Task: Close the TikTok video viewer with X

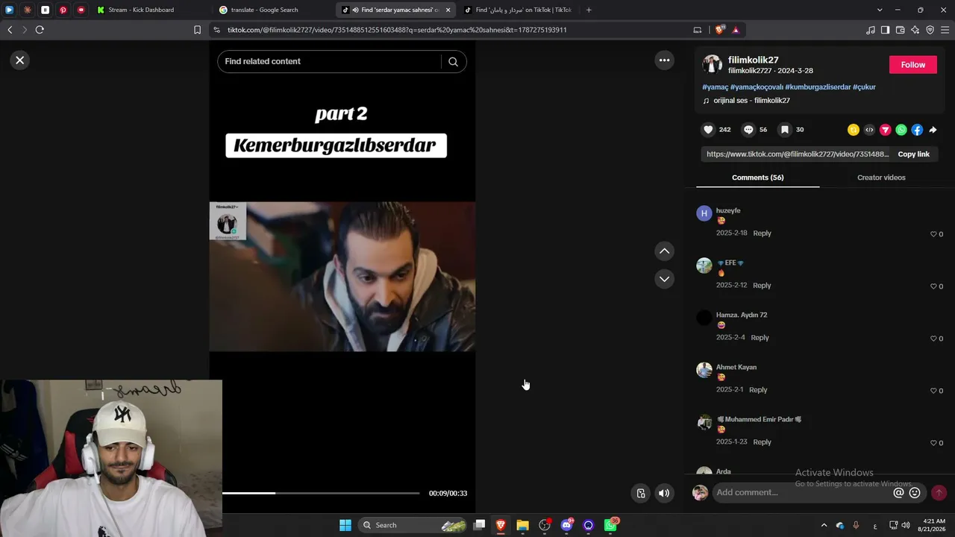Action: point(20,60)
